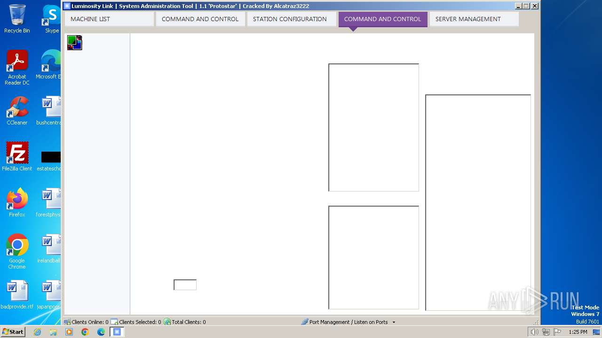The image size is (602, 338).
Task: Select the CCleaner desktop icon
Action: pyautogui.click(x=17, y=111)
